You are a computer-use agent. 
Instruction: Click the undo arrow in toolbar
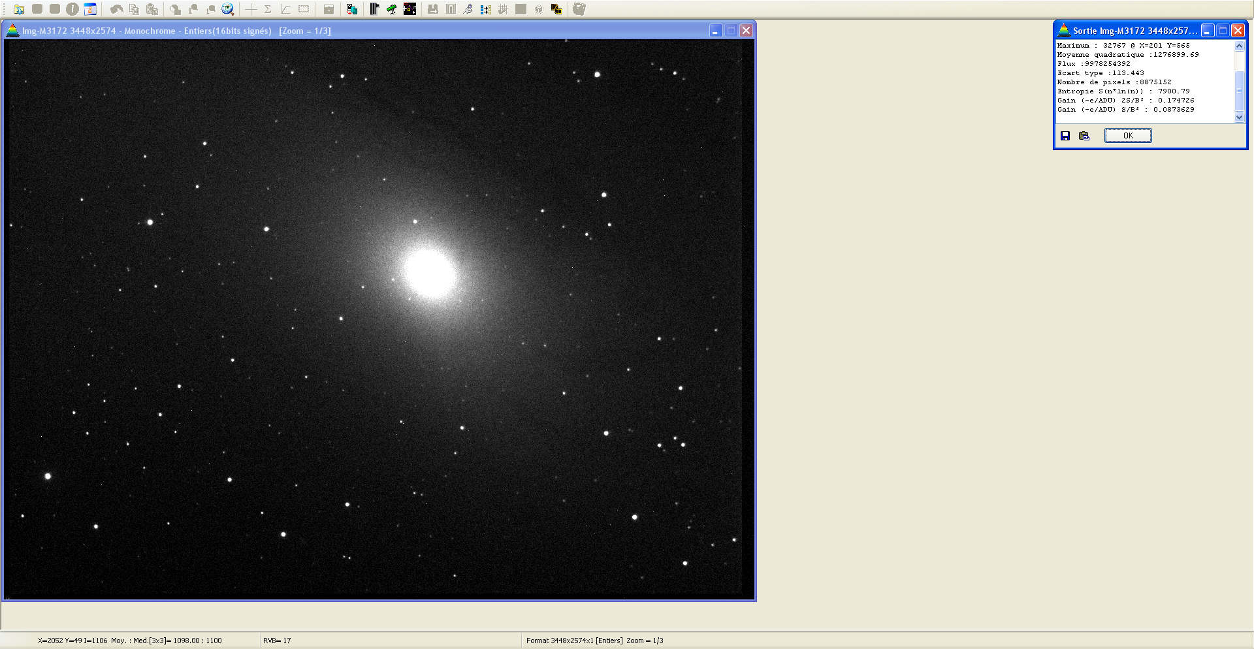click(x=116, y=9)
